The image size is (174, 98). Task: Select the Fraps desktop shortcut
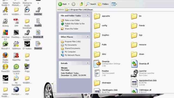(27, 68)
